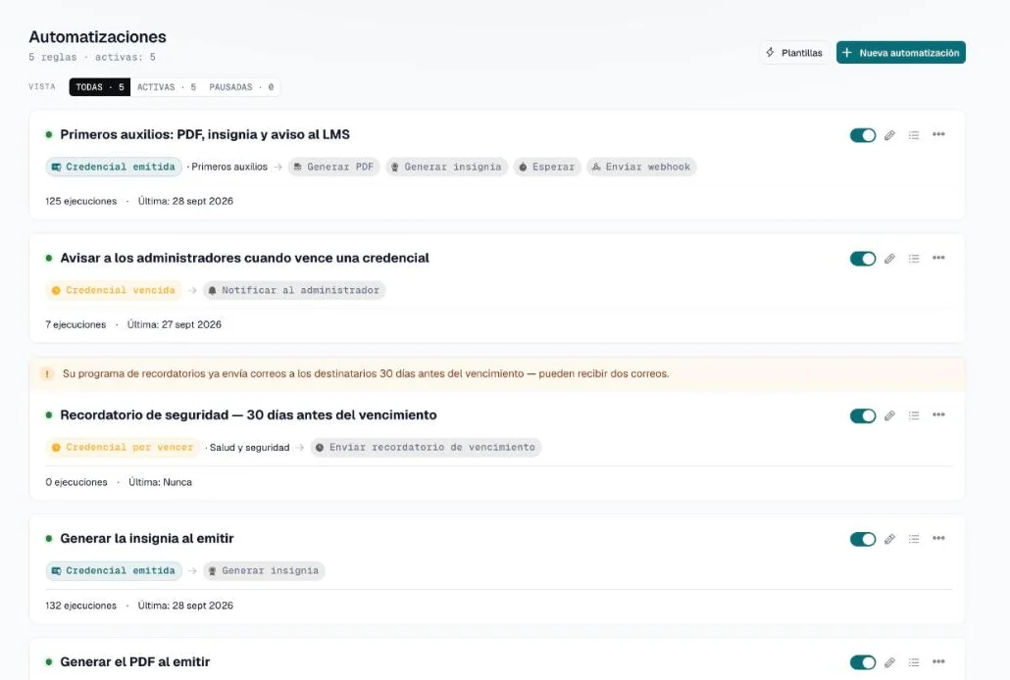Click the Credencial vencida trigger chip
1010x680 pixels.
coord(114,290)
